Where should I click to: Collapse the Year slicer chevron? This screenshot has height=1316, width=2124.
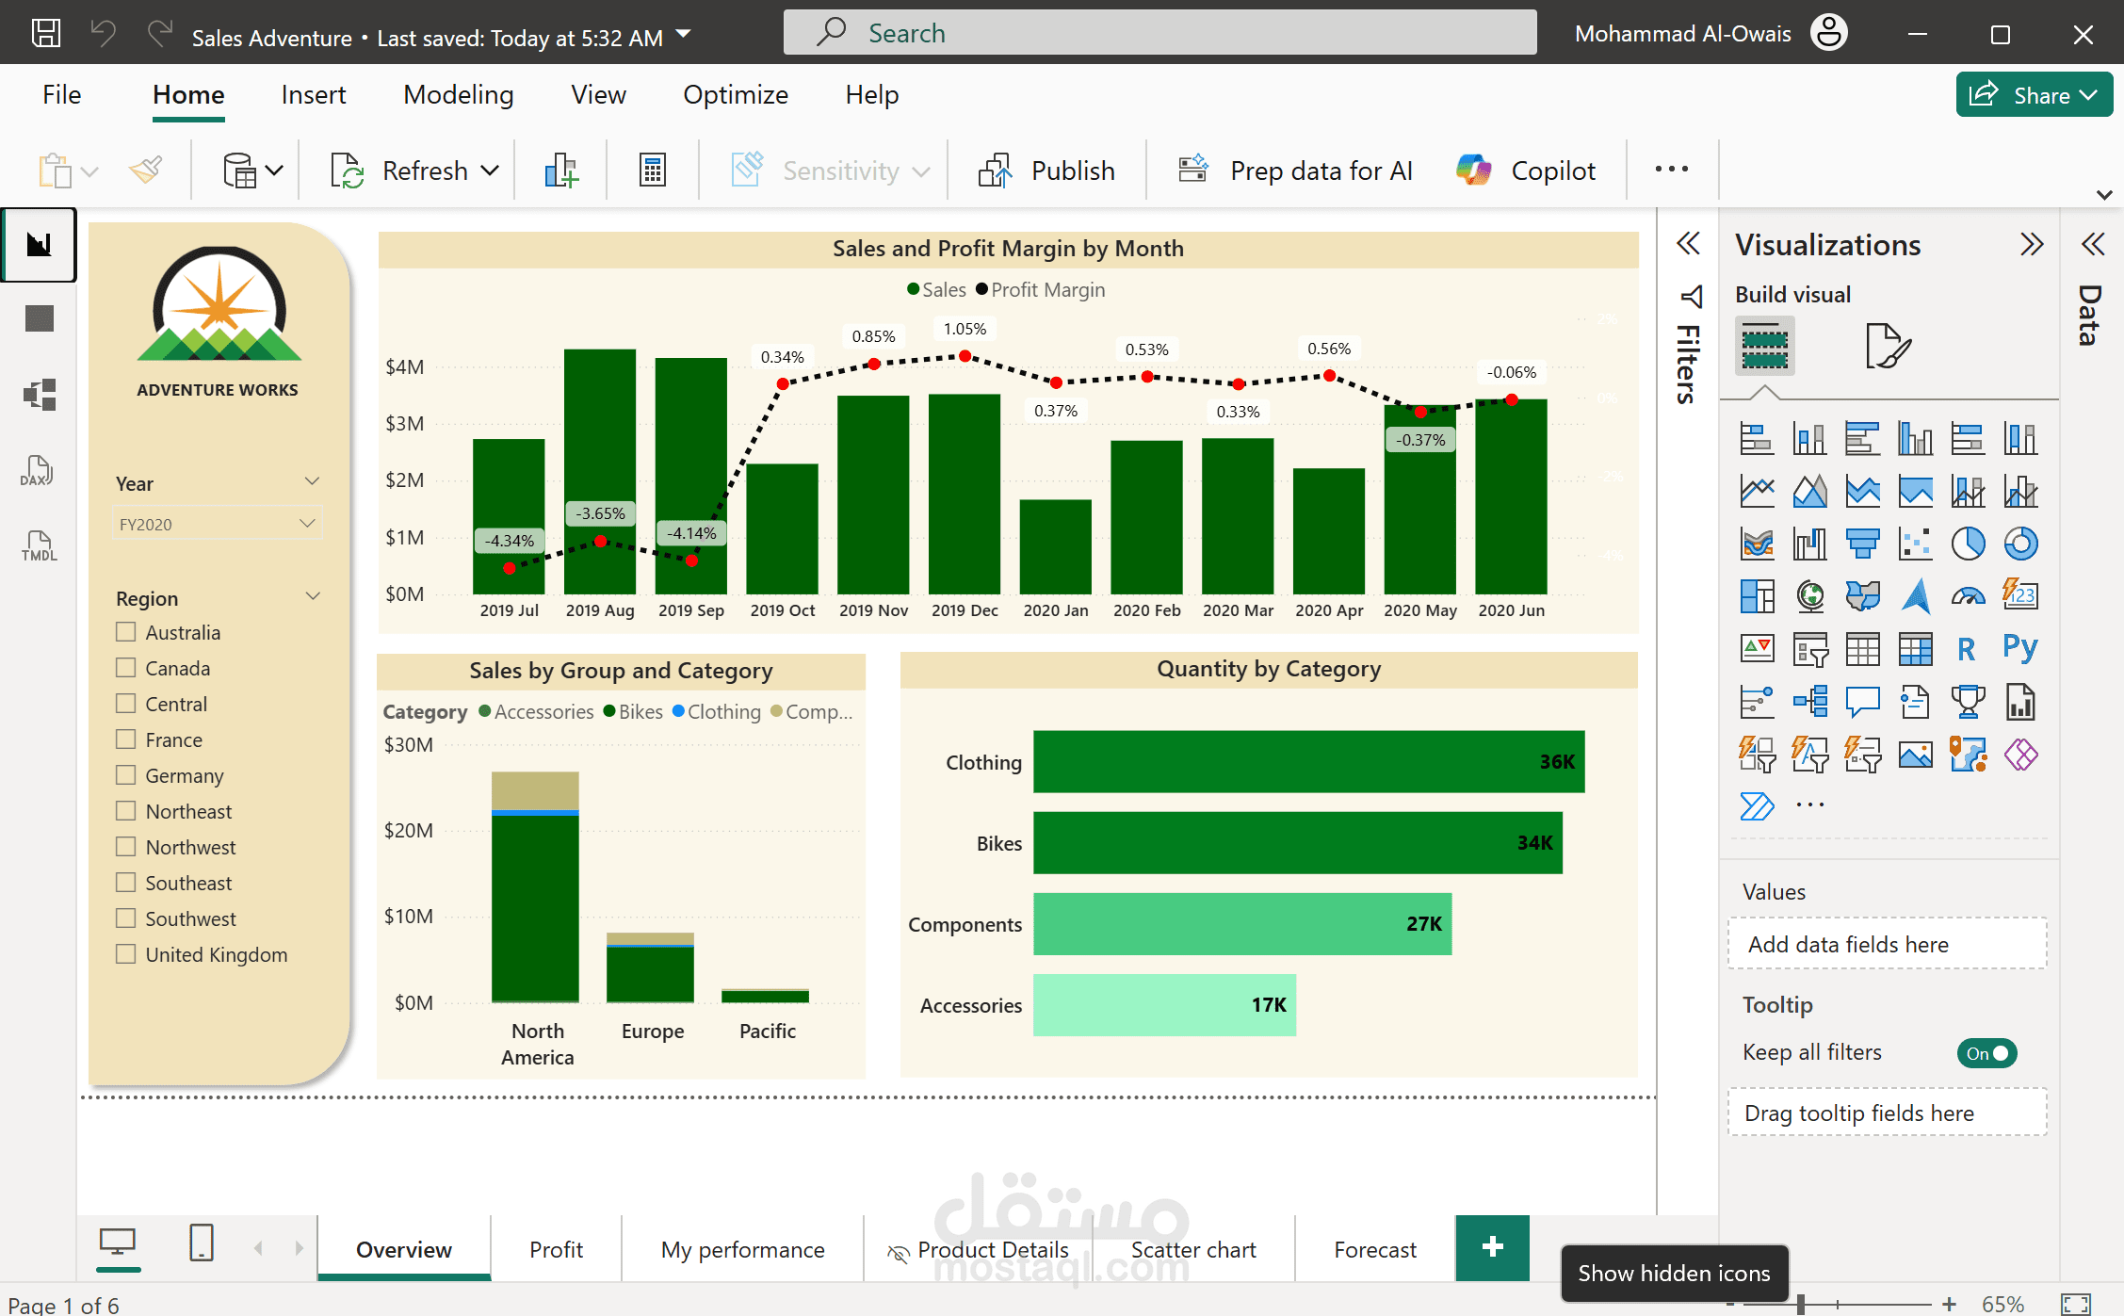pyautogui.click(x=313, y=481)
